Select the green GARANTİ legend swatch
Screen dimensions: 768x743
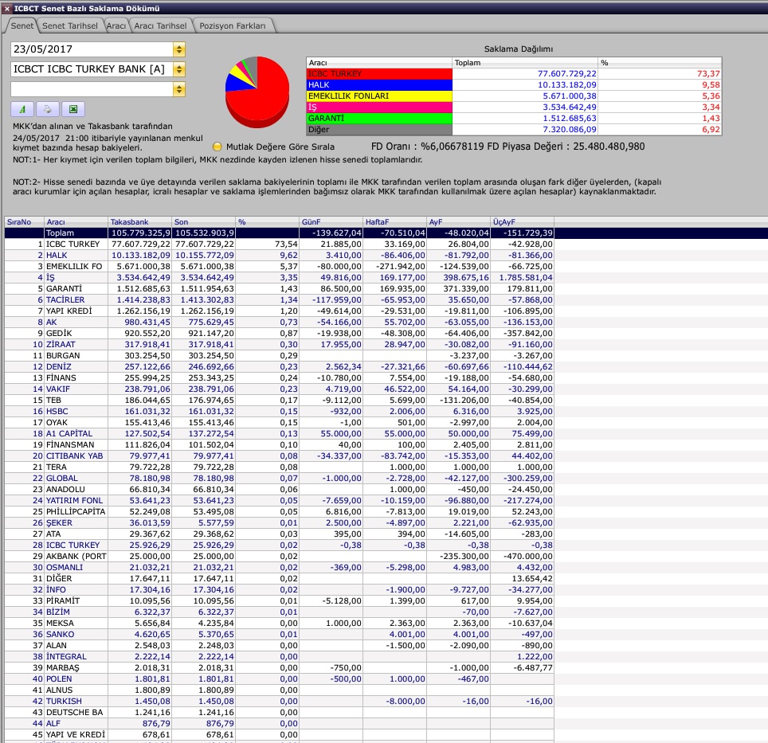point(379,119)
